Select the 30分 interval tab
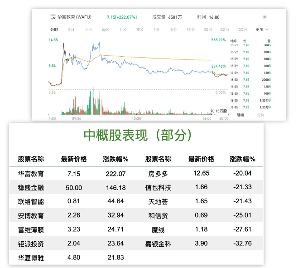 point(208,30)
